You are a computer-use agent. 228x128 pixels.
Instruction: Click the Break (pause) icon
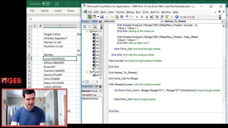(x=142, y=17)
